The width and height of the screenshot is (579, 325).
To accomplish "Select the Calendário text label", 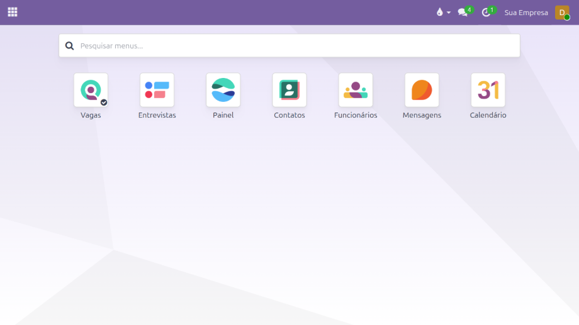I will 488,116.
